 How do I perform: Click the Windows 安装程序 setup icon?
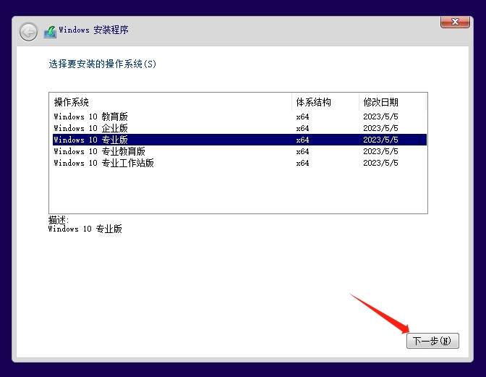50,32
